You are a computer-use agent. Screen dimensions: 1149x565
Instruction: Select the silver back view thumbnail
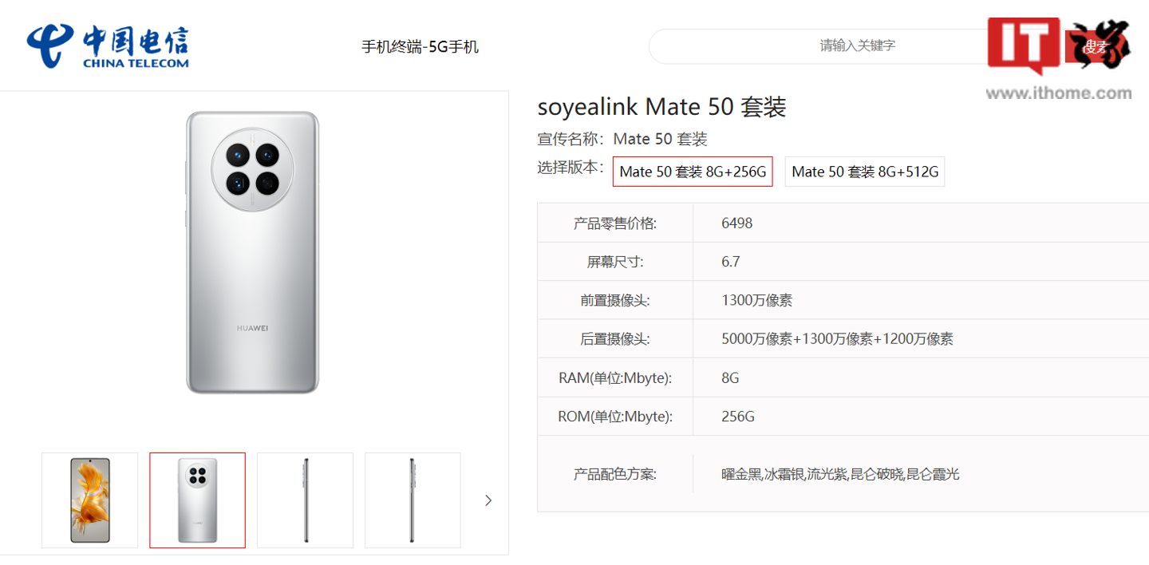tap(197, 500)
